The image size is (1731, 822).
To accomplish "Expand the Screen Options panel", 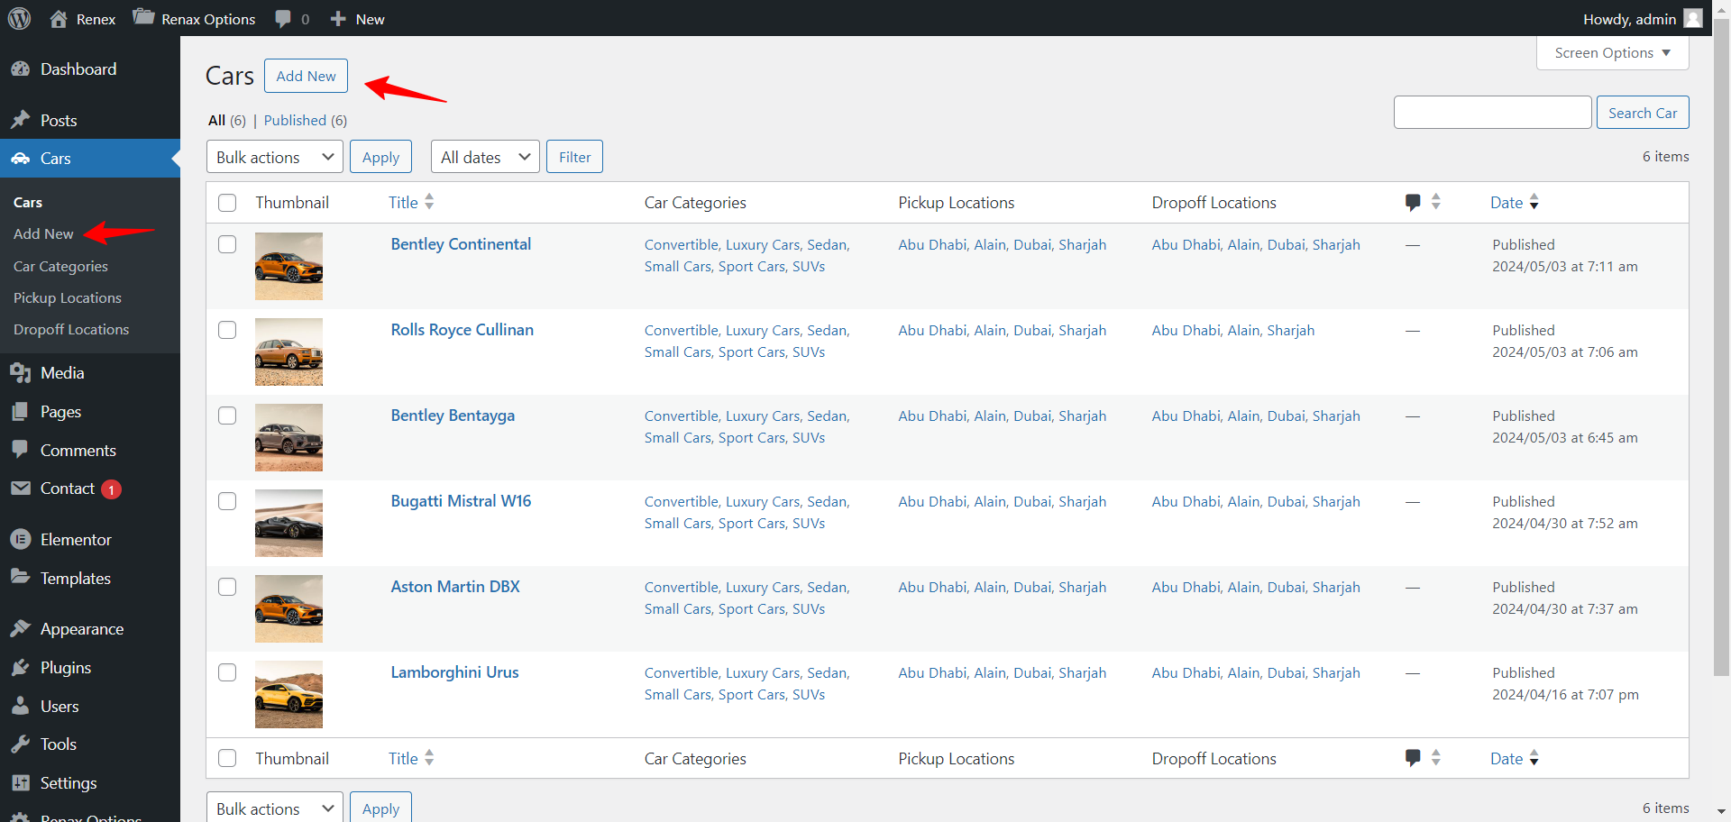I will pos(1612,53).
